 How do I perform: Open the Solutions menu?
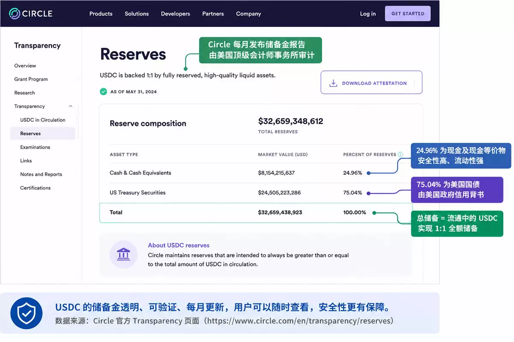tap(137, 14)
